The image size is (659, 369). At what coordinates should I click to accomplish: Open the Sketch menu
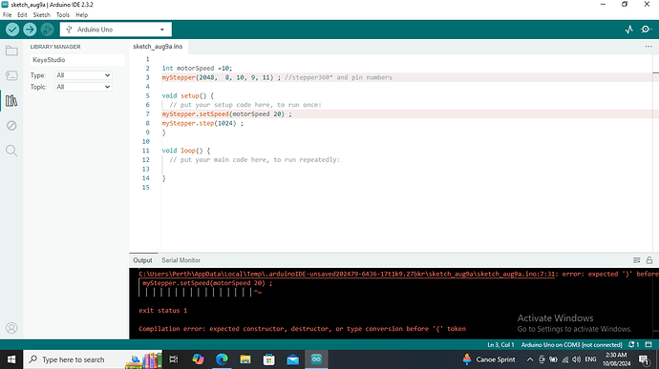pyautogui.click(x=42, y=14)
